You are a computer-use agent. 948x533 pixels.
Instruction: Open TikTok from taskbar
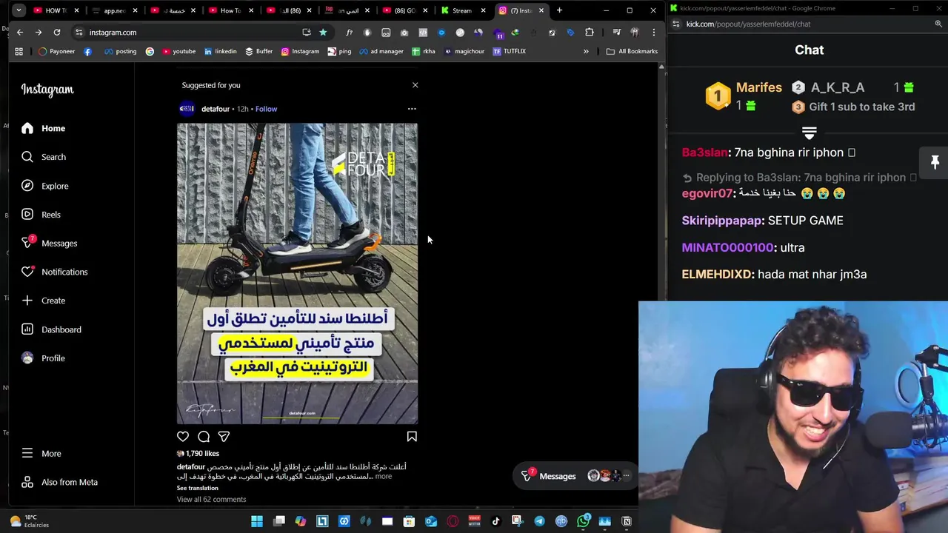495,521
